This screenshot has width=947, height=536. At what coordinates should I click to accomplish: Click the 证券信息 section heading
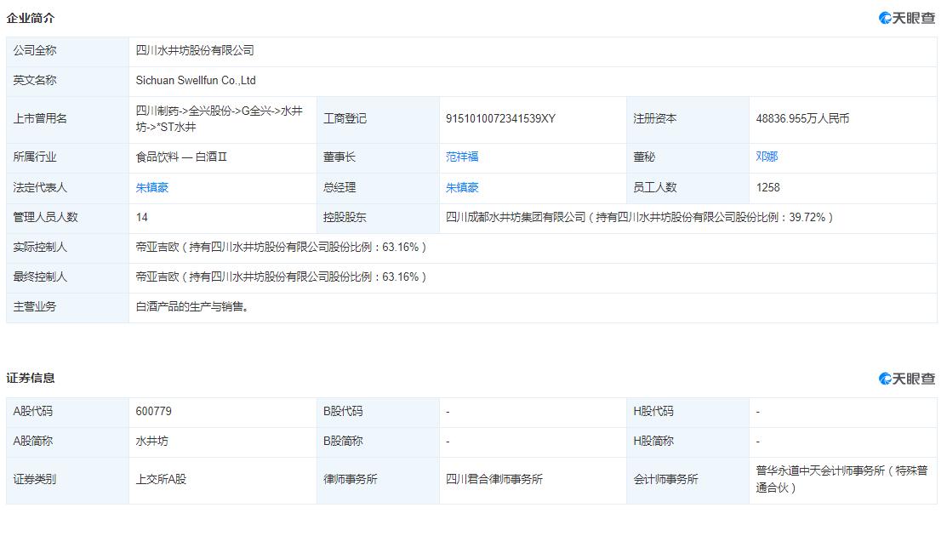tap(30, 379)
